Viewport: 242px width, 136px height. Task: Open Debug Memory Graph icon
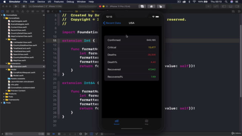86,134
